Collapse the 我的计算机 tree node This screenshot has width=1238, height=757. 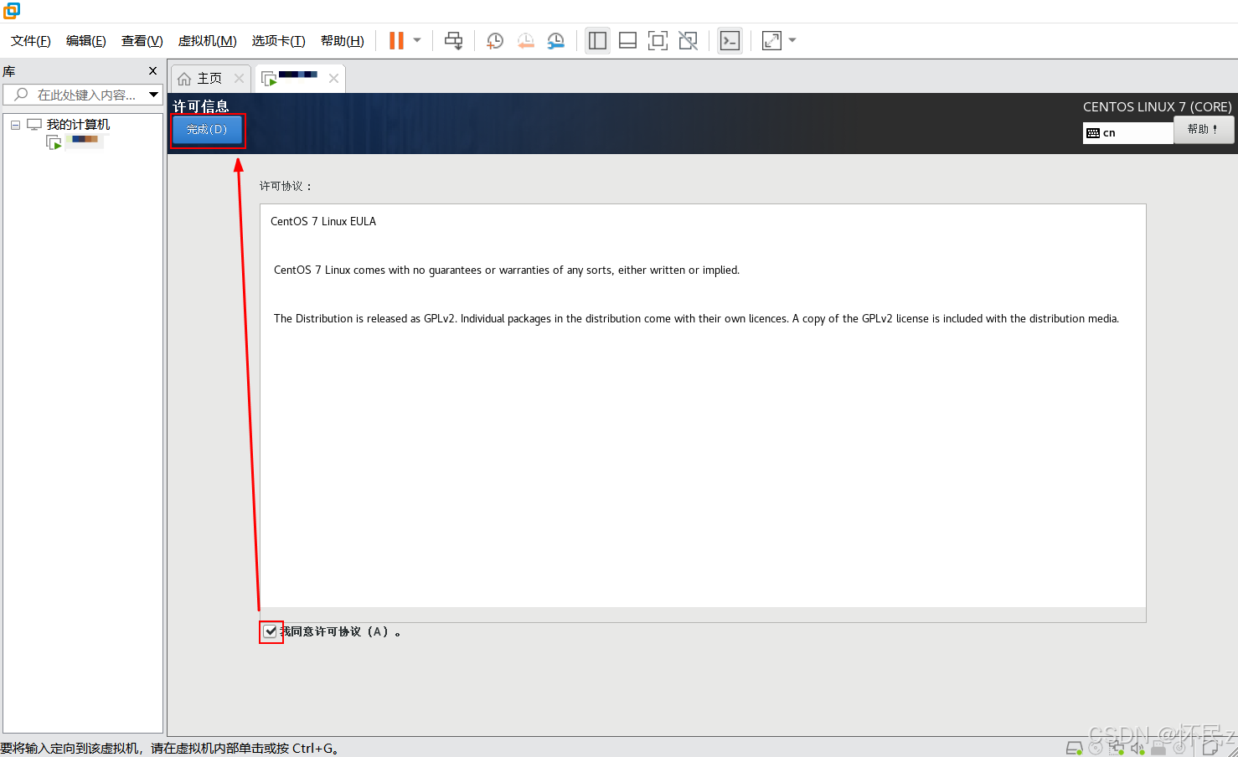pyautogui.click(x=15, y=125)
